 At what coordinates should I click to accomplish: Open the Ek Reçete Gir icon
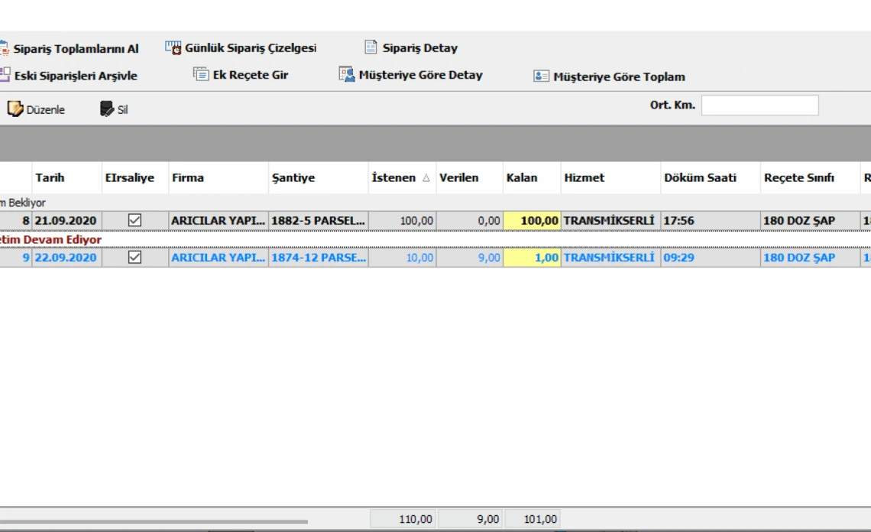coord(201,74)
